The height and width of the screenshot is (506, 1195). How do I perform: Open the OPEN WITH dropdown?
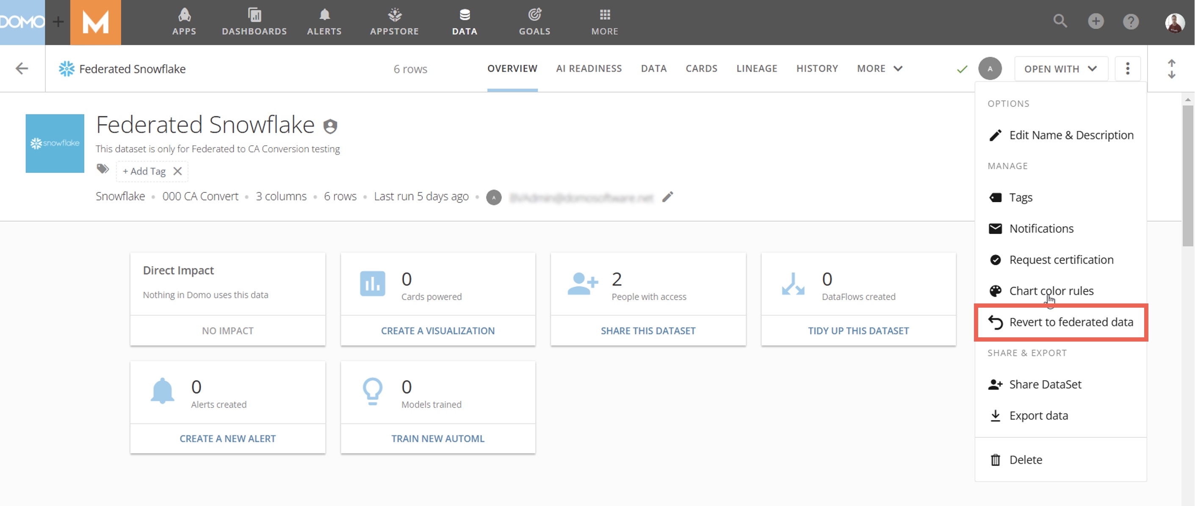point(1061,69)
